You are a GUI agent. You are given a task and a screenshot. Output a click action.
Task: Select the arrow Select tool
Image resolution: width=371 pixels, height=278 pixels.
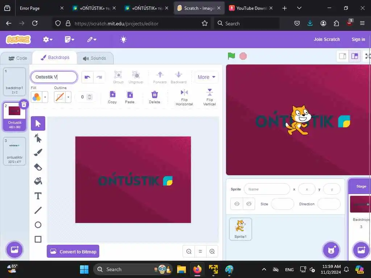click(x=38, y=123)
